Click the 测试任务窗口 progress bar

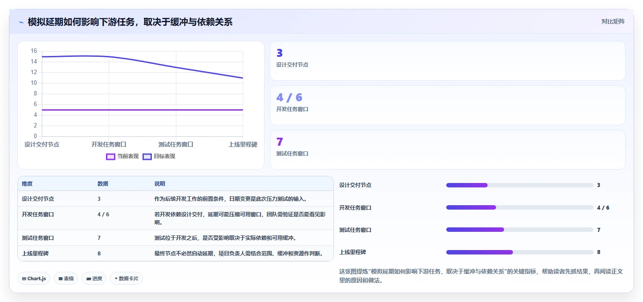pos(520,230)
